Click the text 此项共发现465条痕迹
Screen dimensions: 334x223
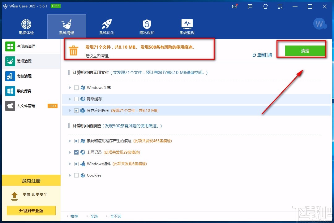click(152, 141)
